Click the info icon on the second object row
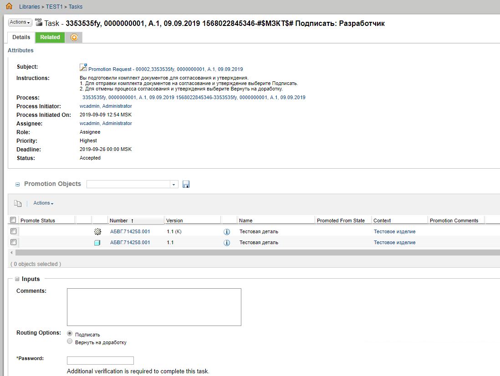This screenshot has width=500, height=376. coord(227,242)
